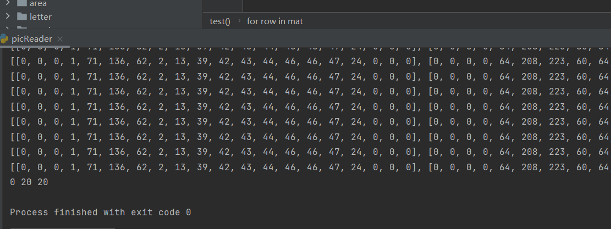The width and height of the screenshot is (611, 229).
Task: Close the picReader run tab
Action: click(60, 39)
